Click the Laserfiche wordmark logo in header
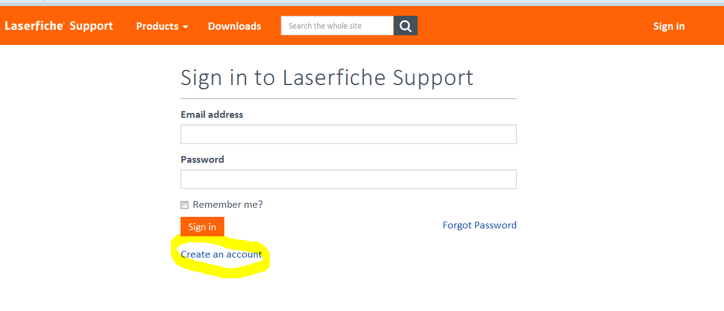The height and width of the screenshot is (311, 724). point(34,26)
